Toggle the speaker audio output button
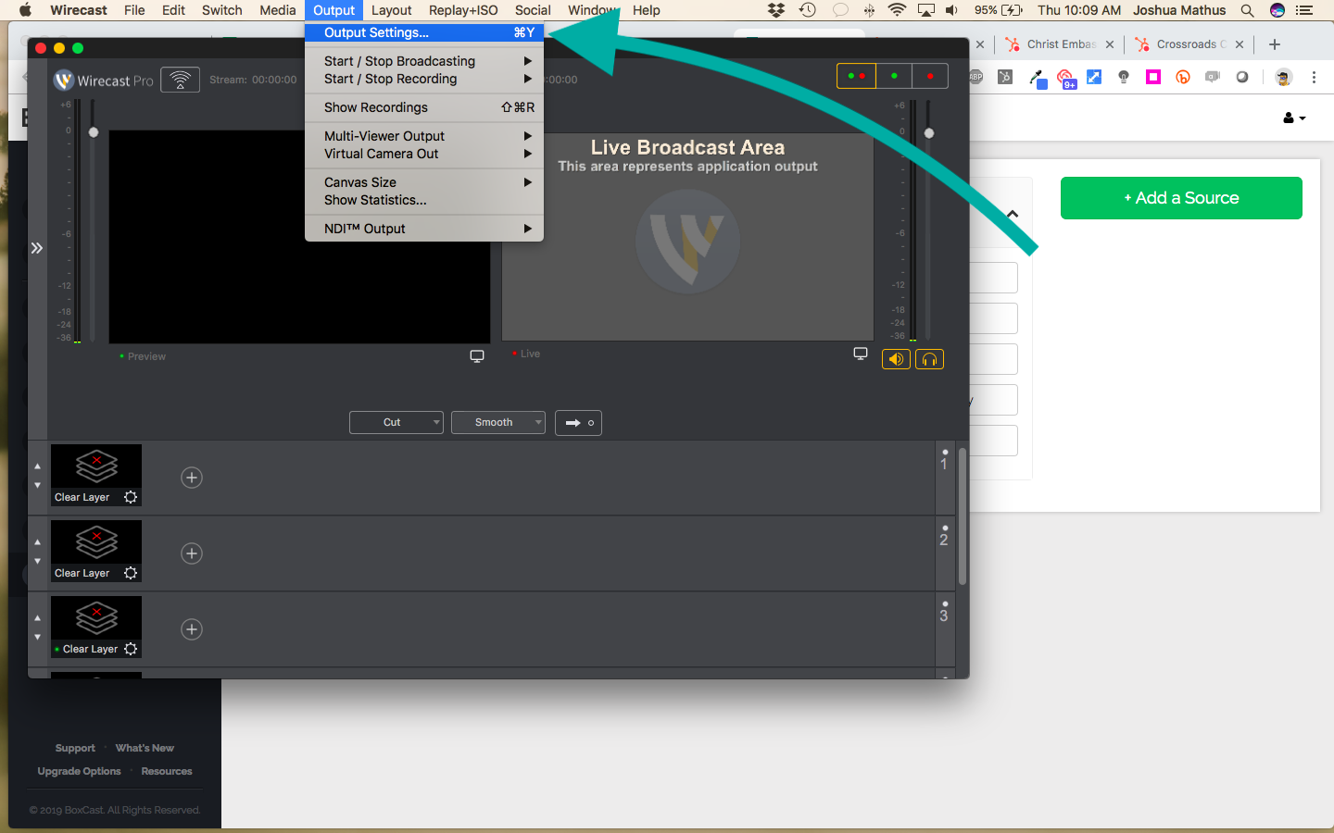The image size is (1334, 833). 896,359
